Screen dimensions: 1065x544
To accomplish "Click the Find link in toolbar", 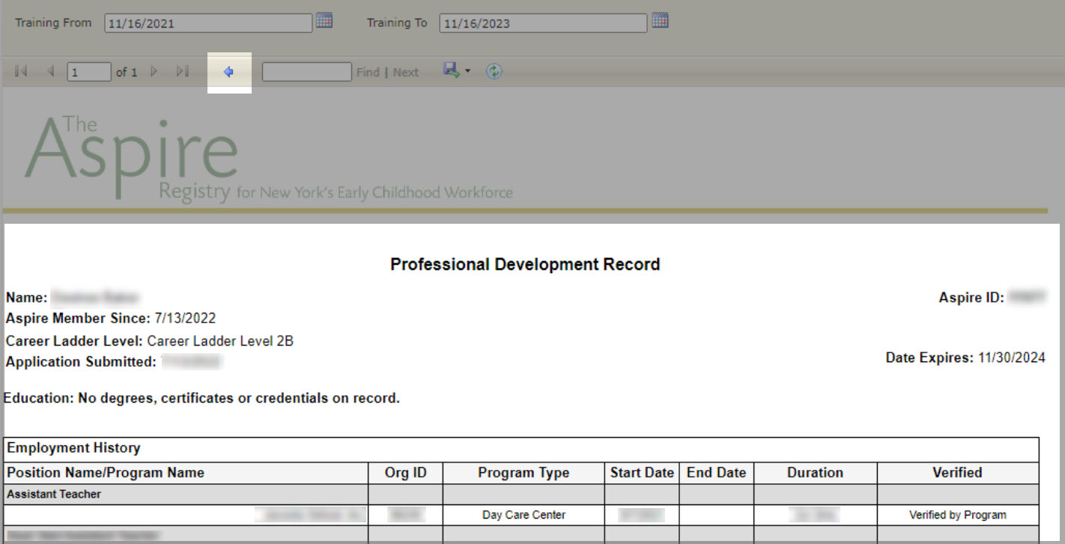I will [x=368, y=73].
